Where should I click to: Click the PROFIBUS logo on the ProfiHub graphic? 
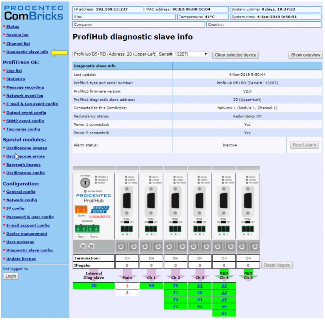pyautogui.click(x=100, y=210)
